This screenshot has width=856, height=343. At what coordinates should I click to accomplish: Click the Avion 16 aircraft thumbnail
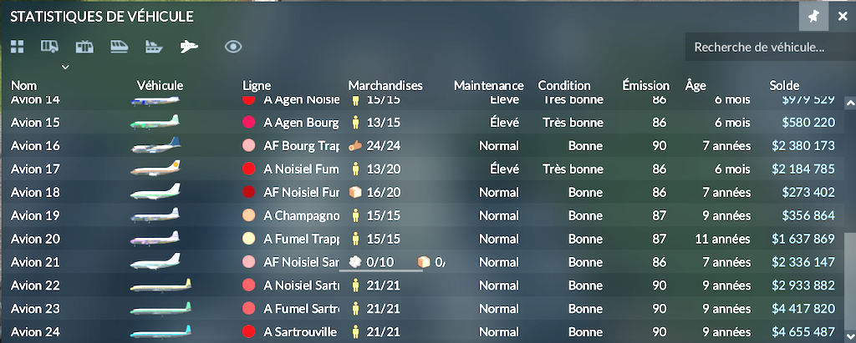pyautogui.click(x=155, y=146)
